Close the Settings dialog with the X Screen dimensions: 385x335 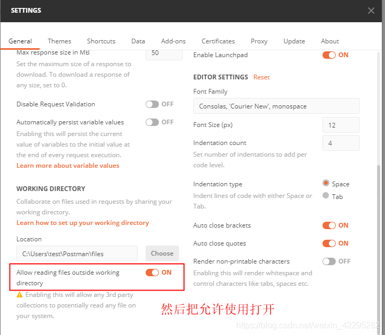pos(371,11)
